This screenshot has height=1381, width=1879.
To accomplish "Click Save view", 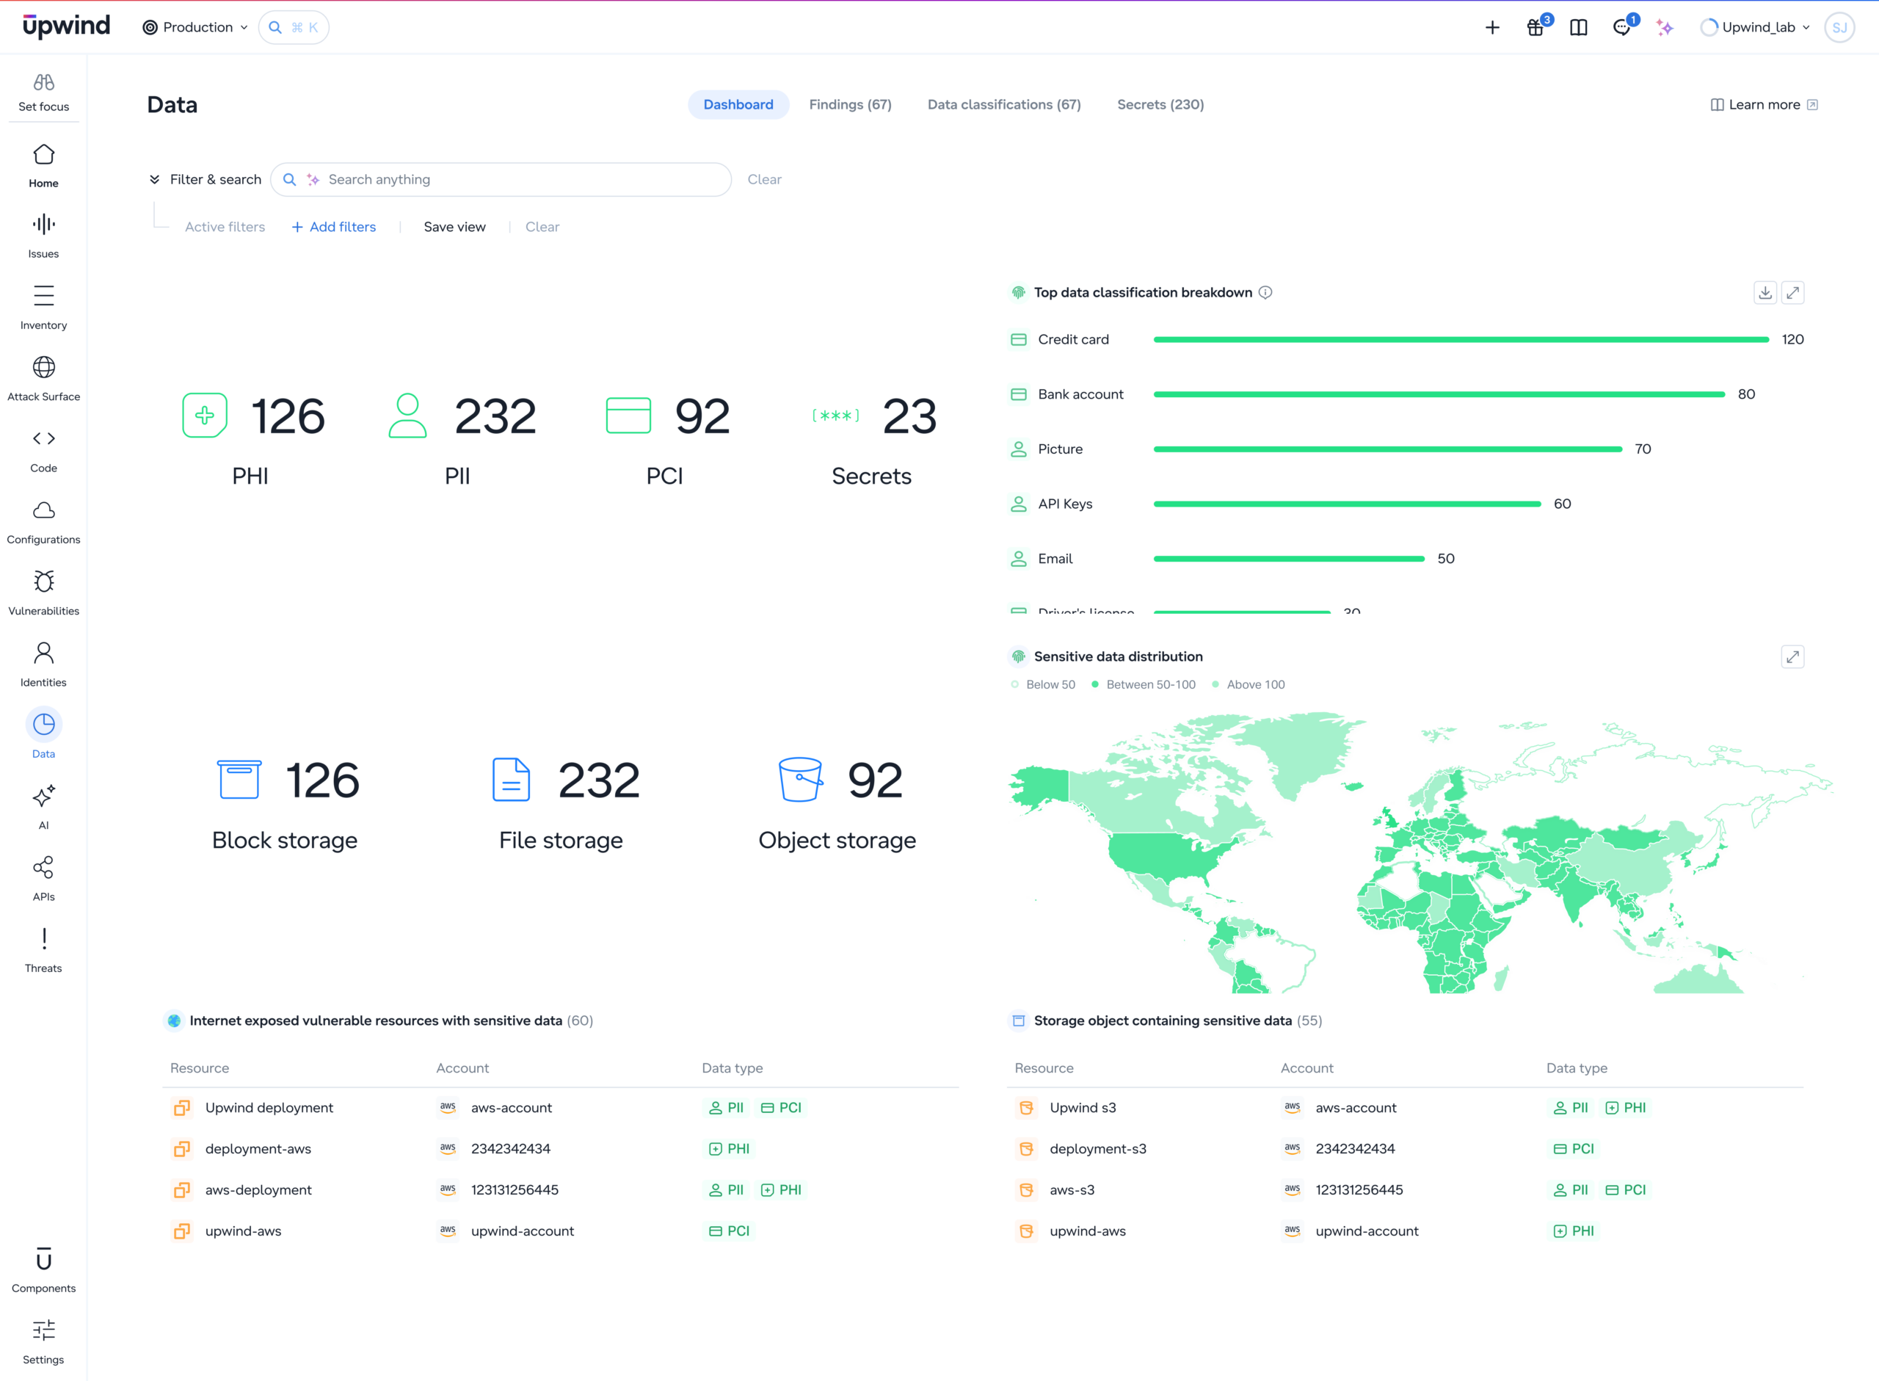I will [x=454, y=228].
